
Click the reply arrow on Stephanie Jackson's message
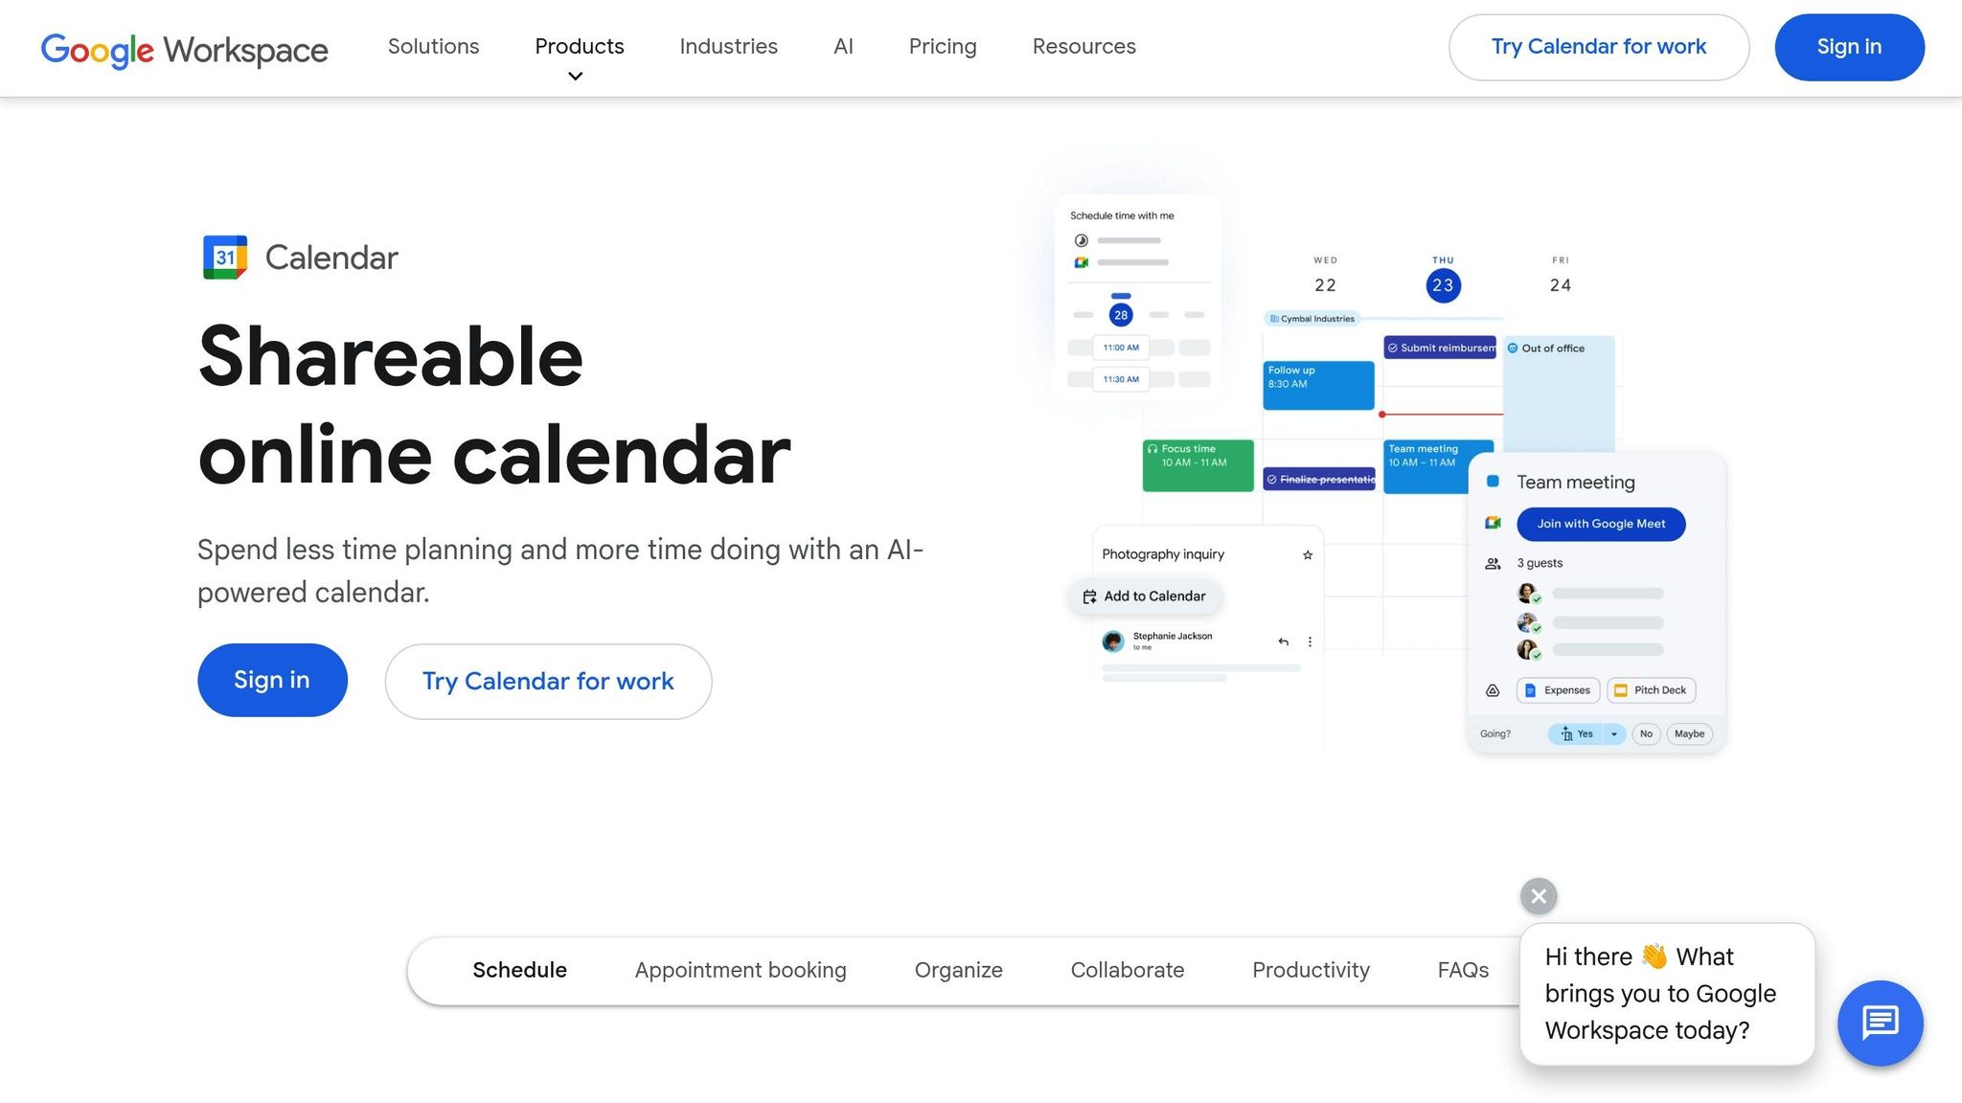tap(1283, 642)
